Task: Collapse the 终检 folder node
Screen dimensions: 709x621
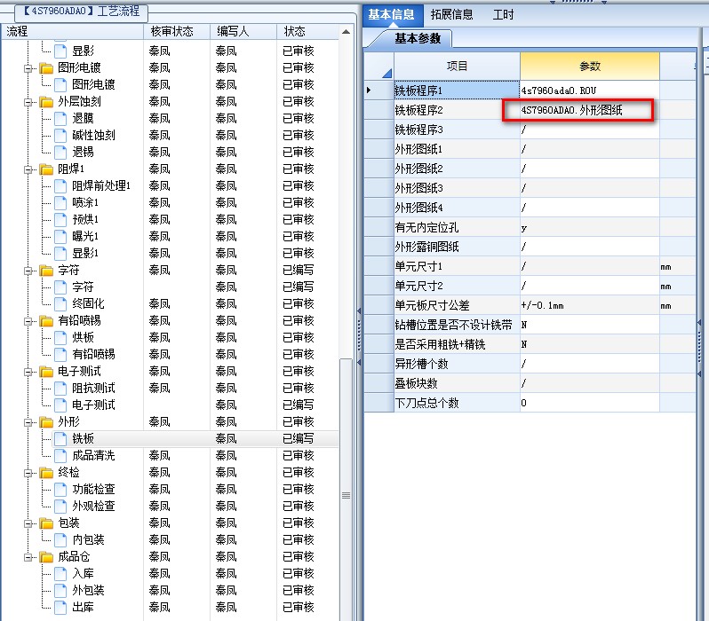Action: (x=28, y=473)
